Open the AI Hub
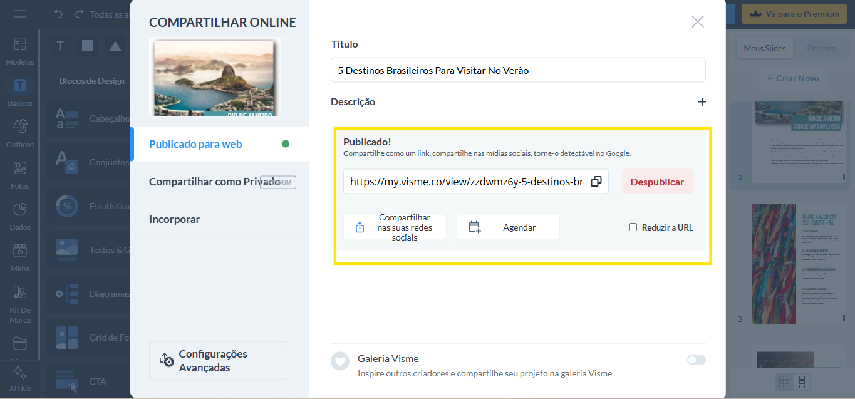This screenshot has height=399, width=855. point(20,378)
